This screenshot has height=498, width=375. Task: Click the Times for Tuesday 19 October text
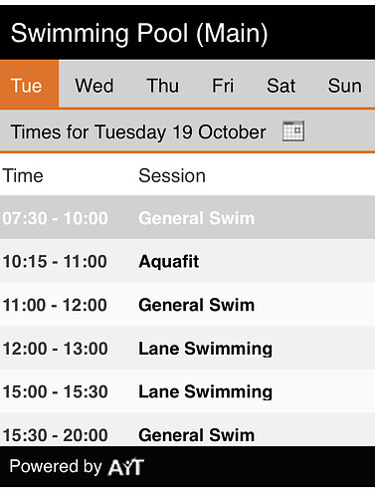(138, 132)
